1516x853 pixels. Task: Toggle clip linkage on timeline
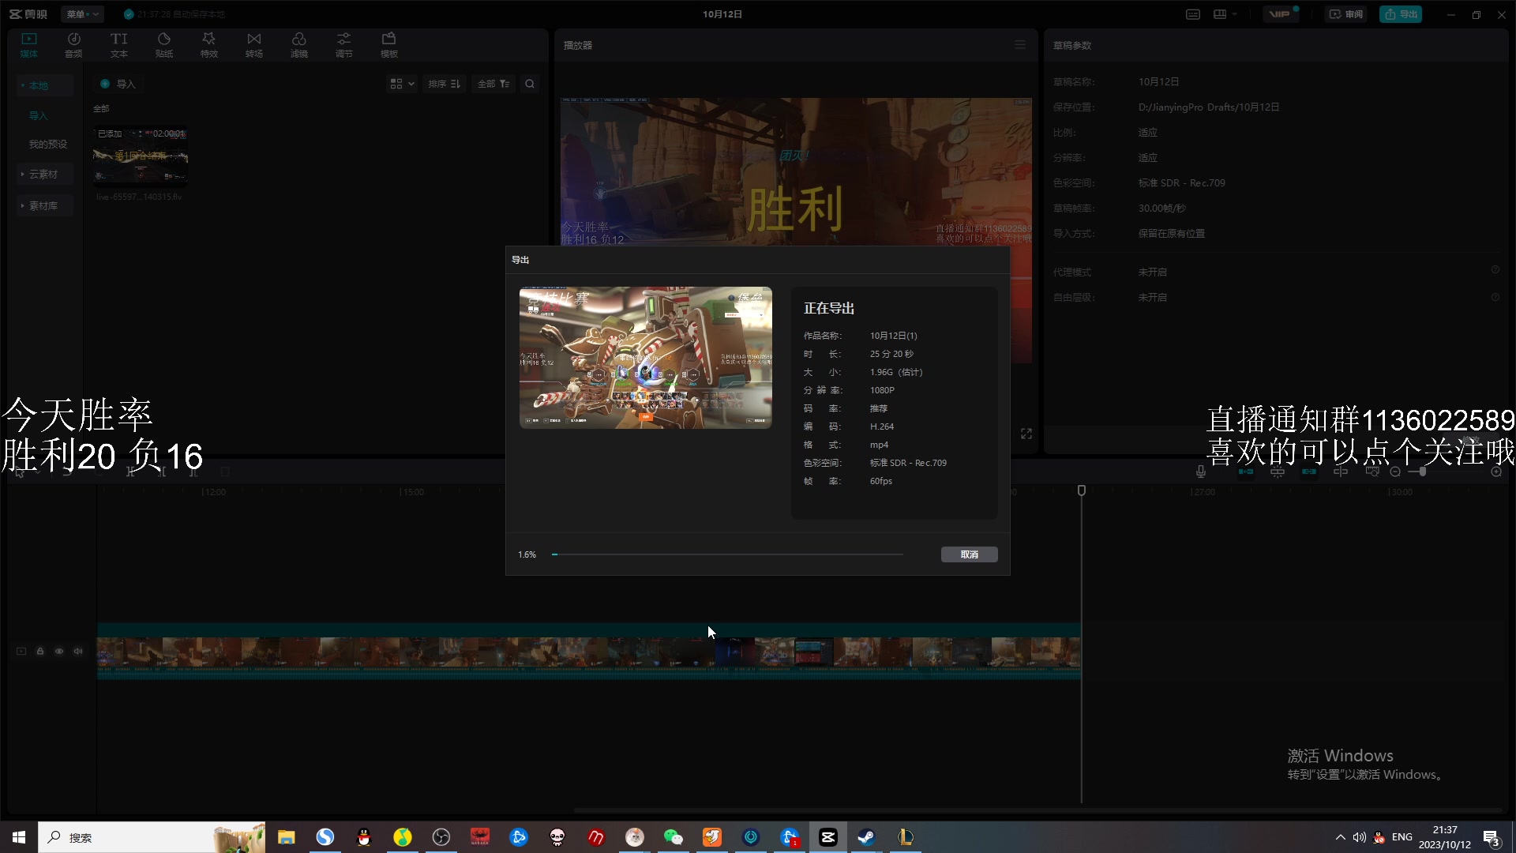(1308, 472)
